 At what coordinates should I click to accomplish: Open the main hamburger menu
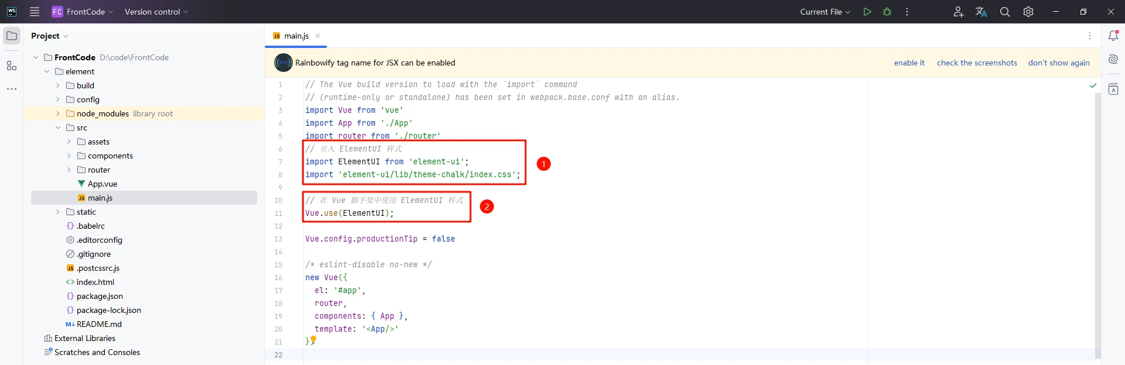click(35, 12)
